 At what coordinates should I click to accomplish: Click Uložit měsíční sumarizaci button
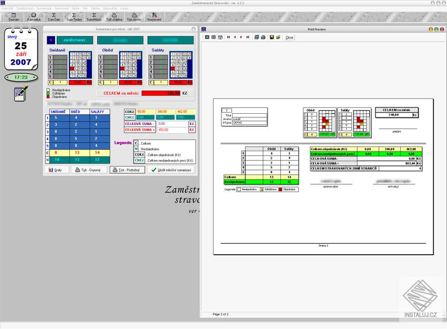click(171, 170)
